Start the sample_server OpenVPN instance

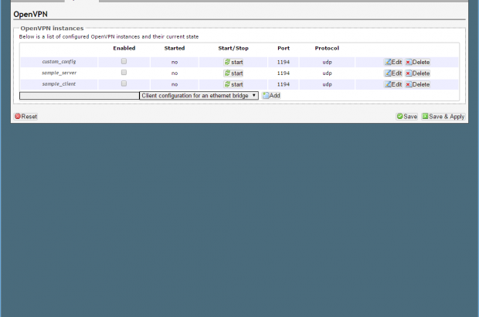[x=233, y=73]
